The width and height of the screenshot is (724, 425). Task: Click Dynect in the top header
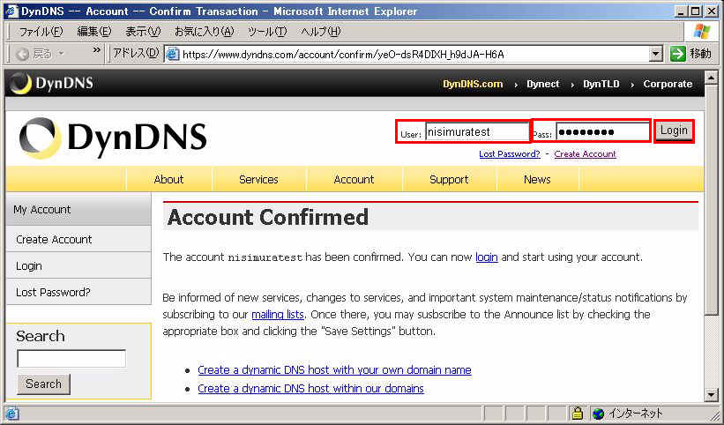pyautogui.click(x=543, y=84)
